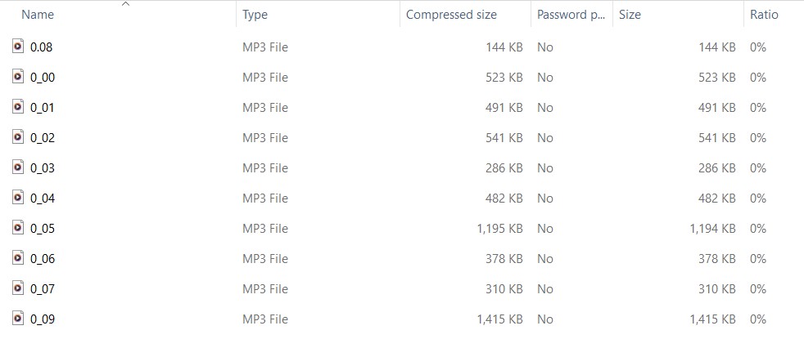Sort files by the Size column
The width and height of the screenshot is (804, 348).
point(630,15)
